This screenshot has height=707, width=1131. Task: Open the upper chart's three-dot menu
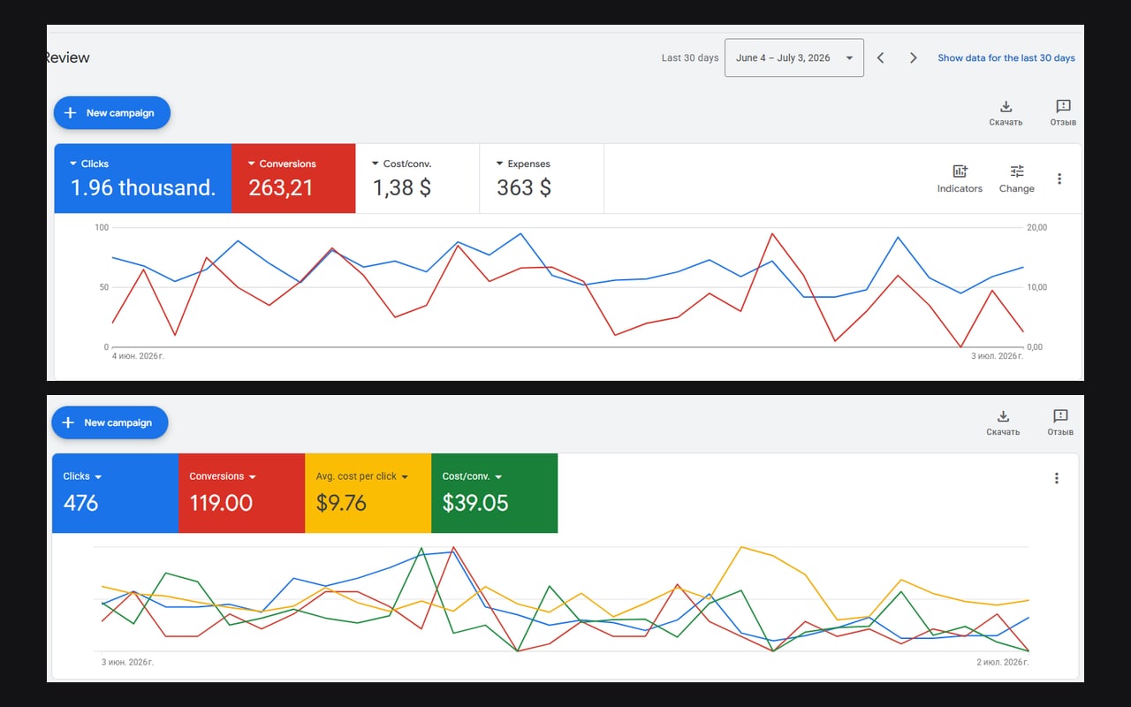click(1059, 179)
